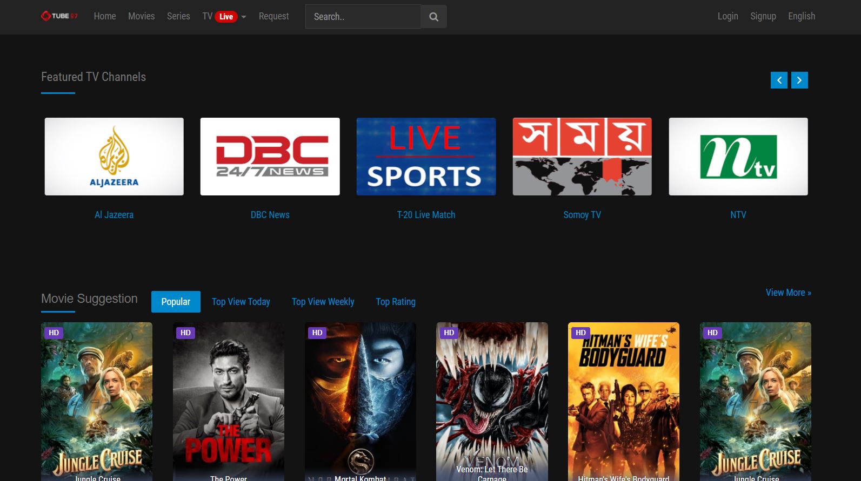
Task: Click the HD badge on Venom poster
Action: click(x=449, y=333)
